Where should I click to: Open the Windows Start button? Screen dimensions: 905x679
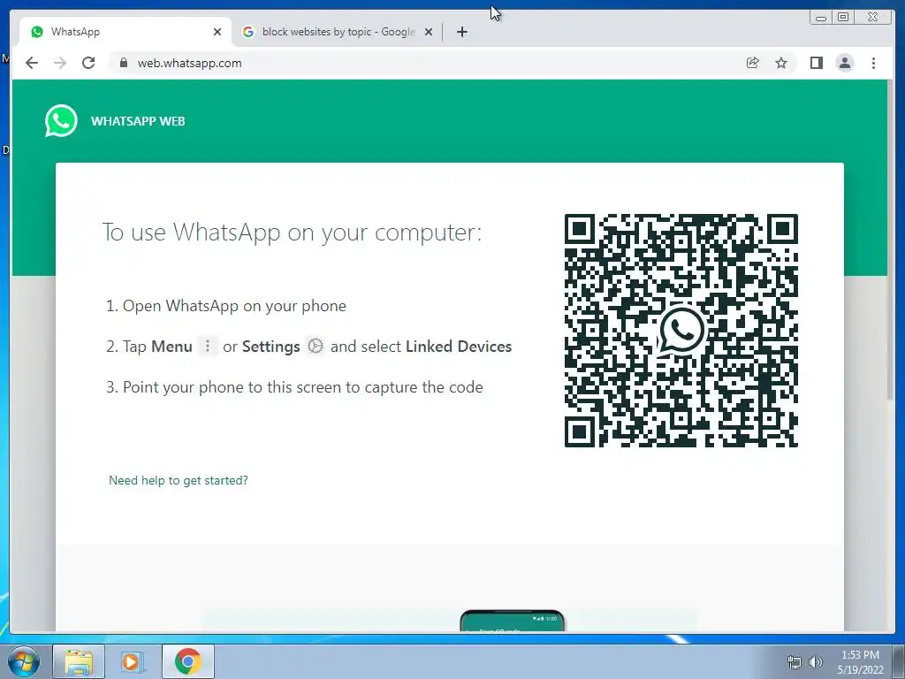pyautogui.click(x=24, y=661)
